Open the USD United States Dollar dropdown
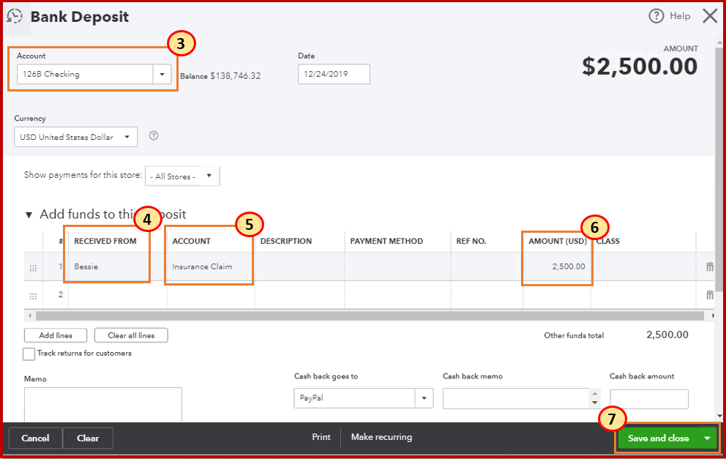The width and height of the screenshot is (726, 459). [x=127, y=137]
